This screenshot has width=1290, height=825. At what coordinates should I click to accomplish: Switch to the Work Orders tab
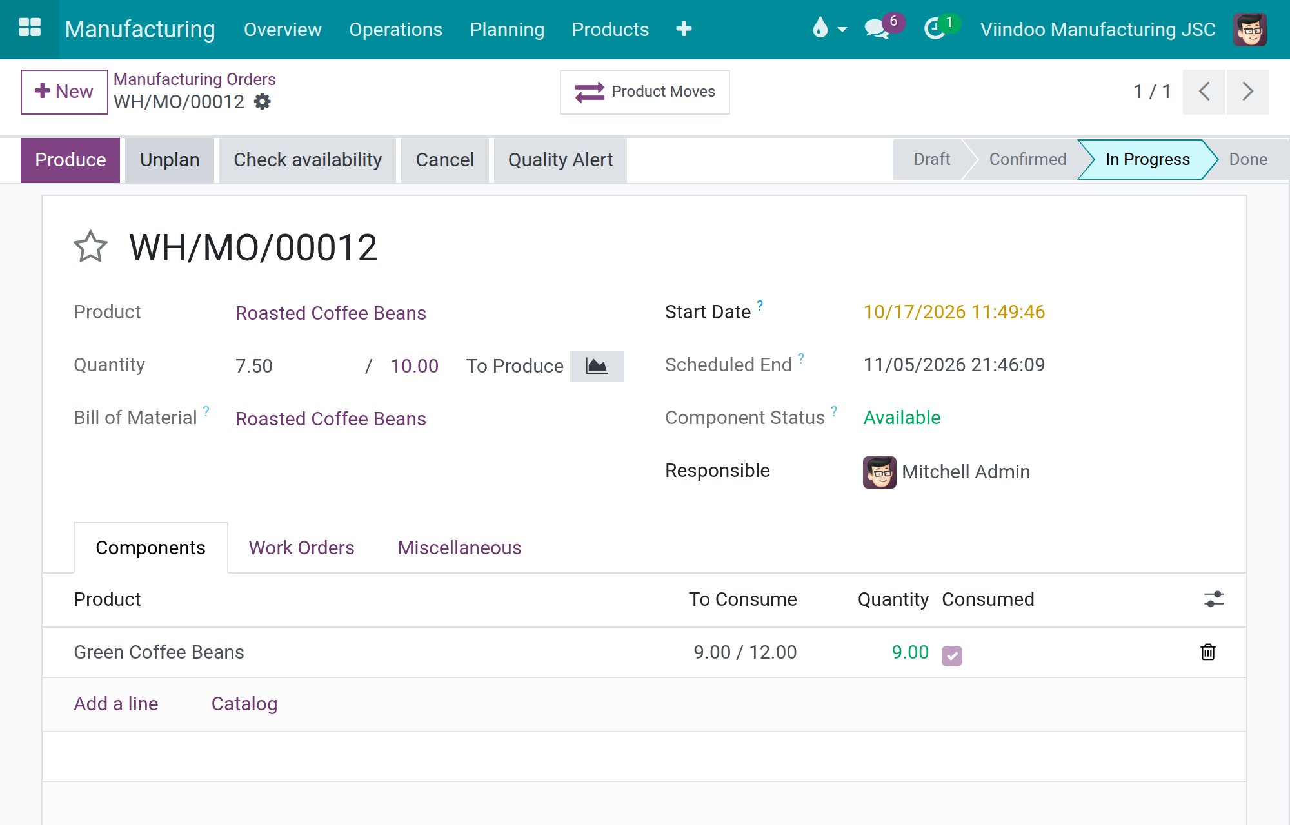pos(301,547)
